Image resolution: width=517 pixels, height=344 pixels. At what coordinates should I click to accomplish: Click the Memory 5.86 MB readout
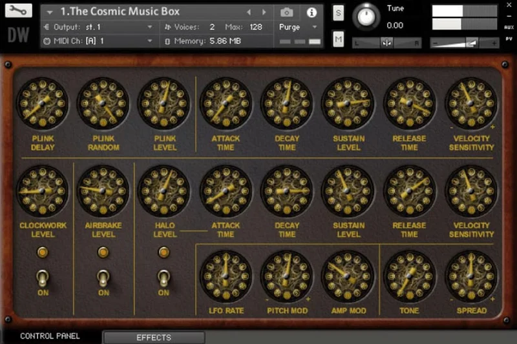tap(225, 41)
